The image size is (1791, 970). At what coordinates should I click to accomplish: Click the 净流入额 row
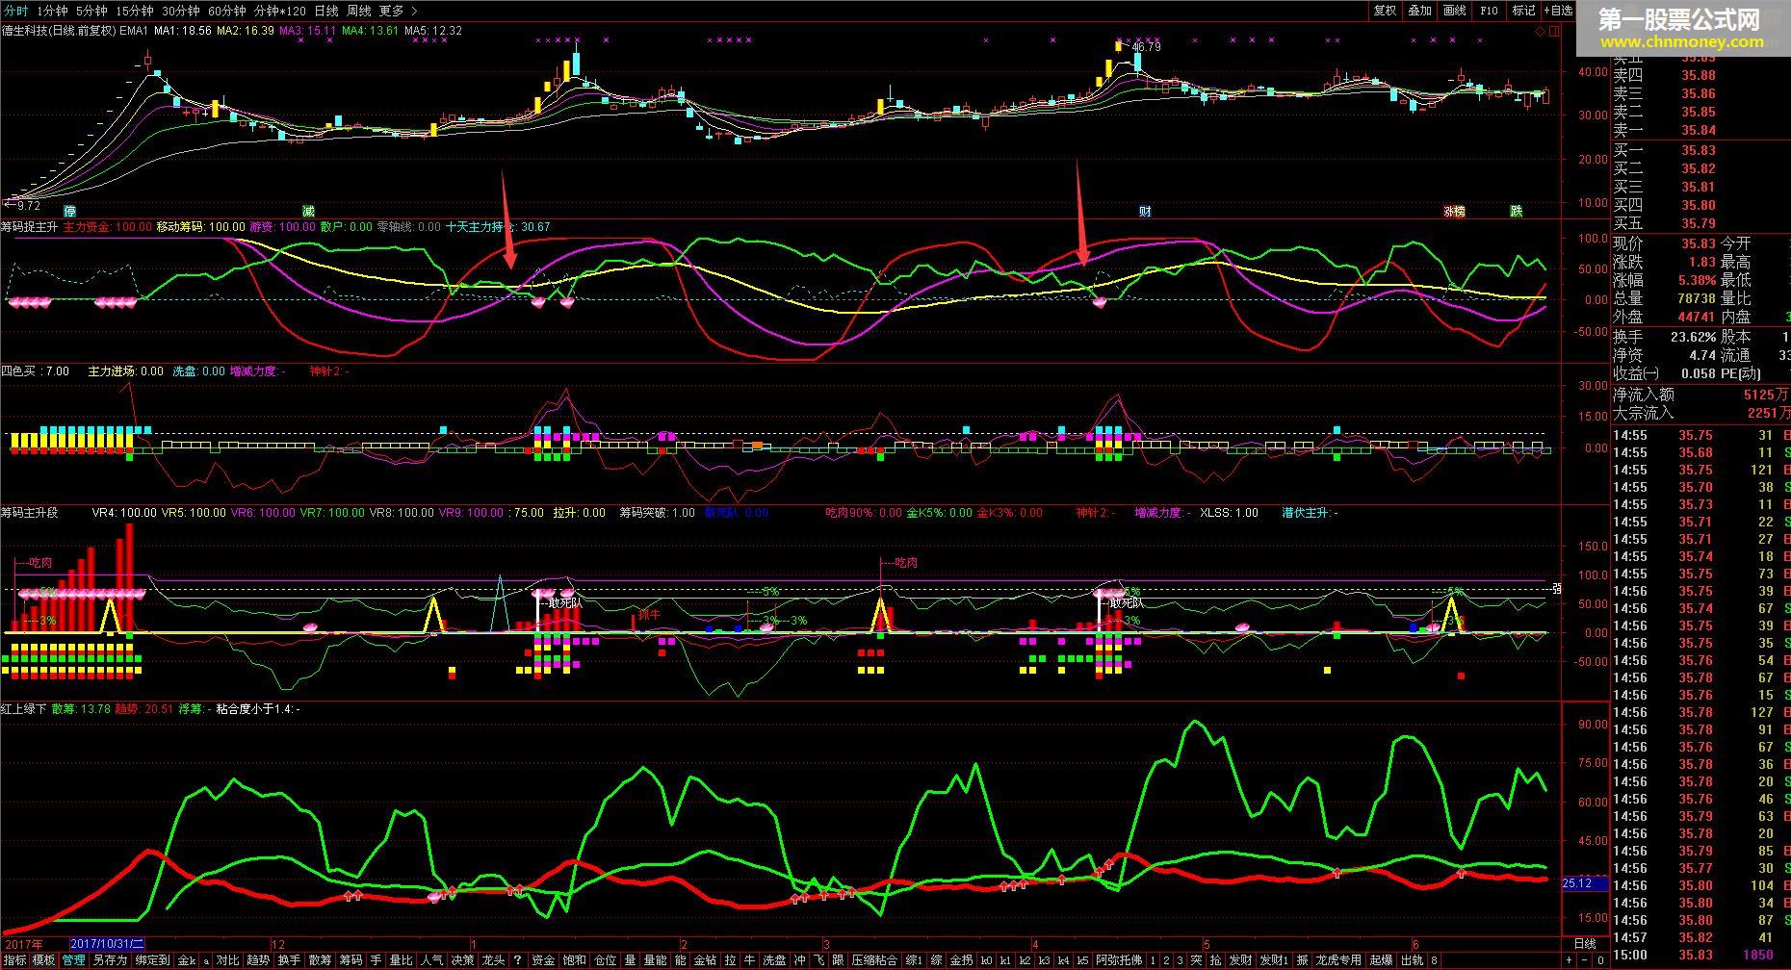(x=1700, y=395)
